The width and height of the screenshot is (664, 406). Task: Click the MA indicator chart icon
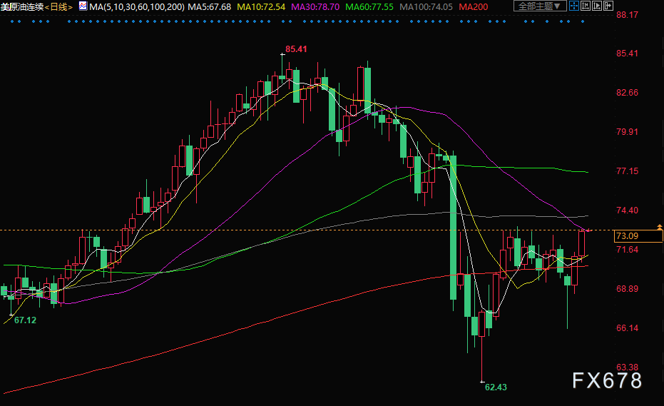[83, 6]
